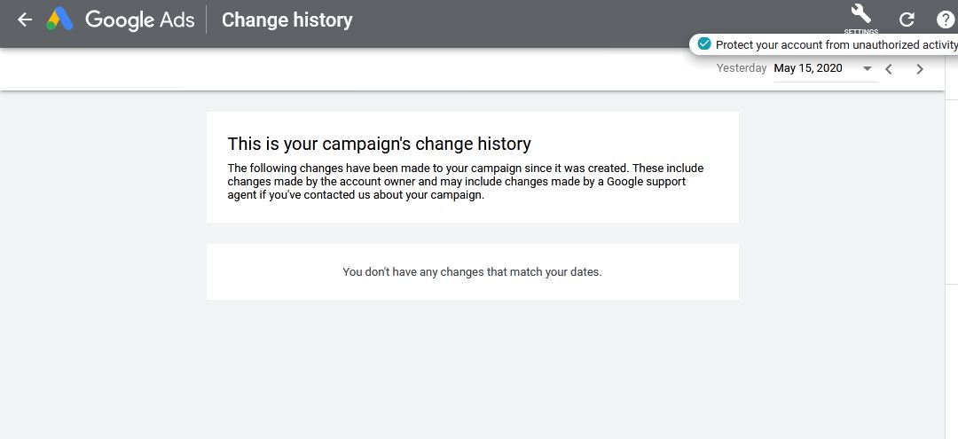
Task: Go to the previous date range
Action: (889, 69)
